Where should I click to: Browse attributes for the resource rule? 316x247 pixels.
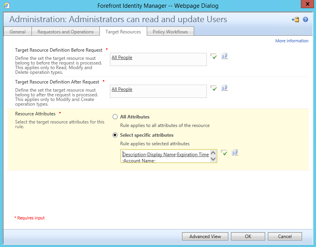tap(235, 153)
